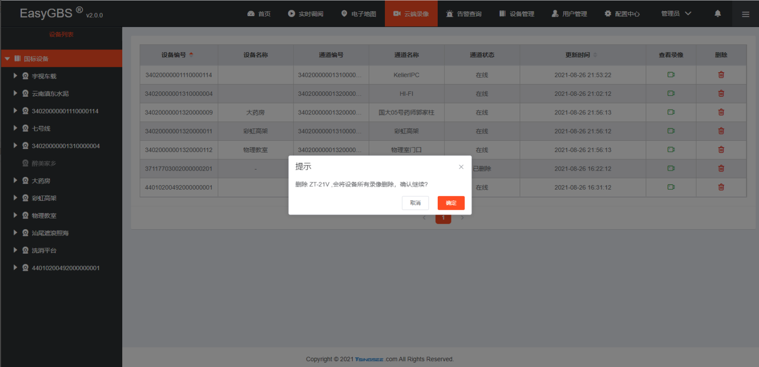Delete the 44010200492000000001 row with the trash icon
Viewport: 759px width, 367px height.
pyautogui.click(x=721, y=187)
